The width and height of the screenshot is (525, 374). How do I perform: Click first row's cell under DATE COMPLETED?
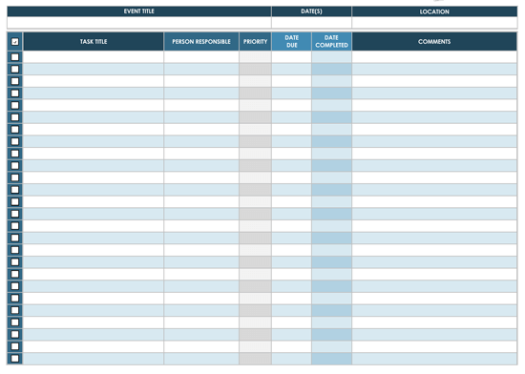tap(331, 57)
